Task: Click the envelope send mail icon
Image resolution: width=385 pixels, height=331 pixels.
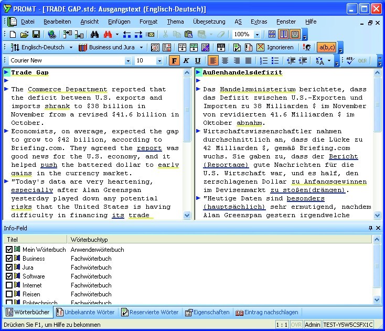Action: click(150, 35)
